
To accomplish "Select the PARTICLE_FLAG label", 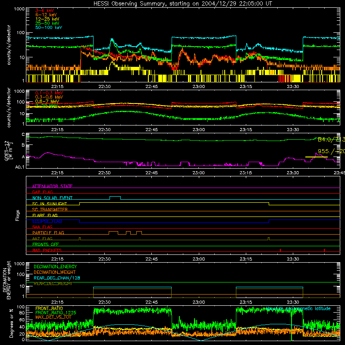I will [x=48, y=233].
